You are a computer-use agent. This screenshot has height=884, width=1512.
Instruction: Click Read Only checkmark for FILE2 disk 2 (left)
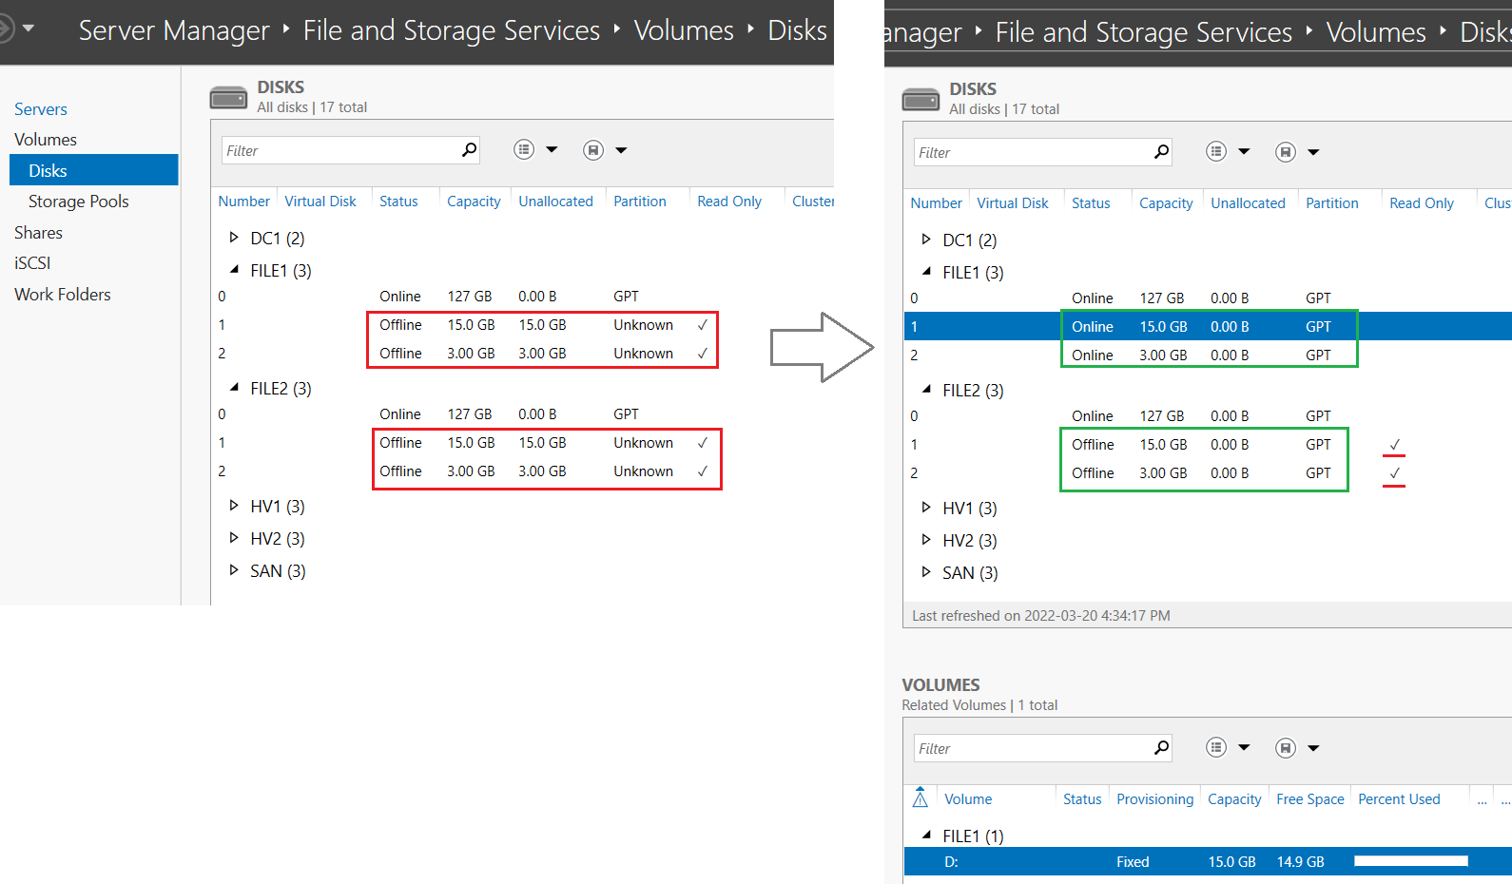click(x=702, y=471)
